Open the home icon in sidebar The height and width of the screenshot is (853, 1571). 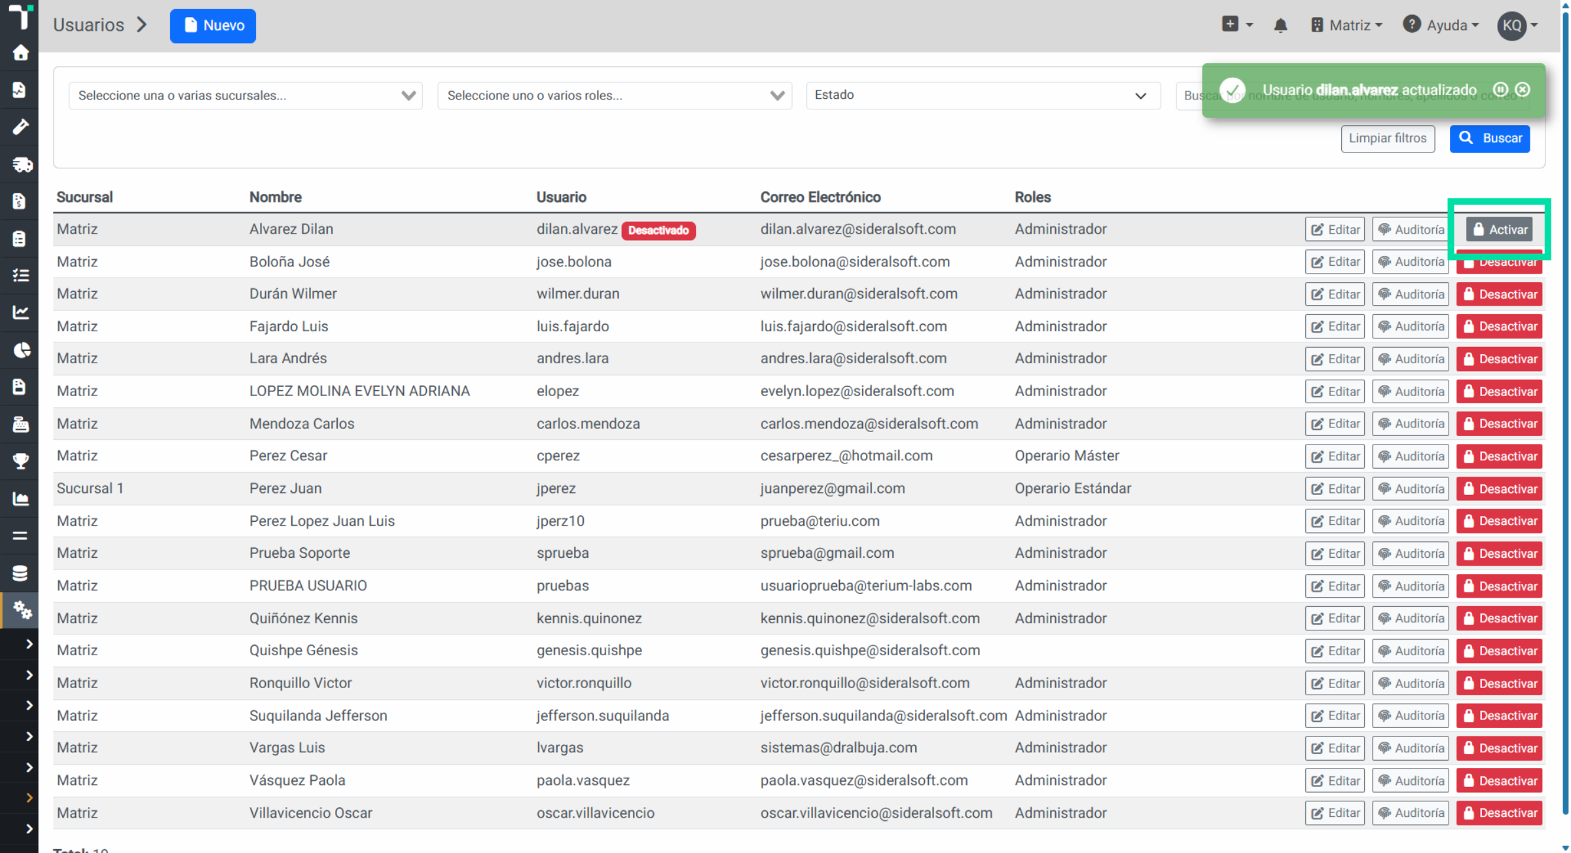pos(20,52)
